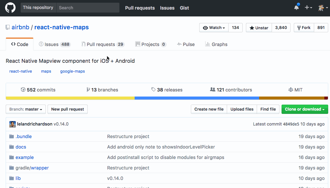Open the 134 watchers count
This screenshot has width=330, height=188.
click(x=235, y=27)
